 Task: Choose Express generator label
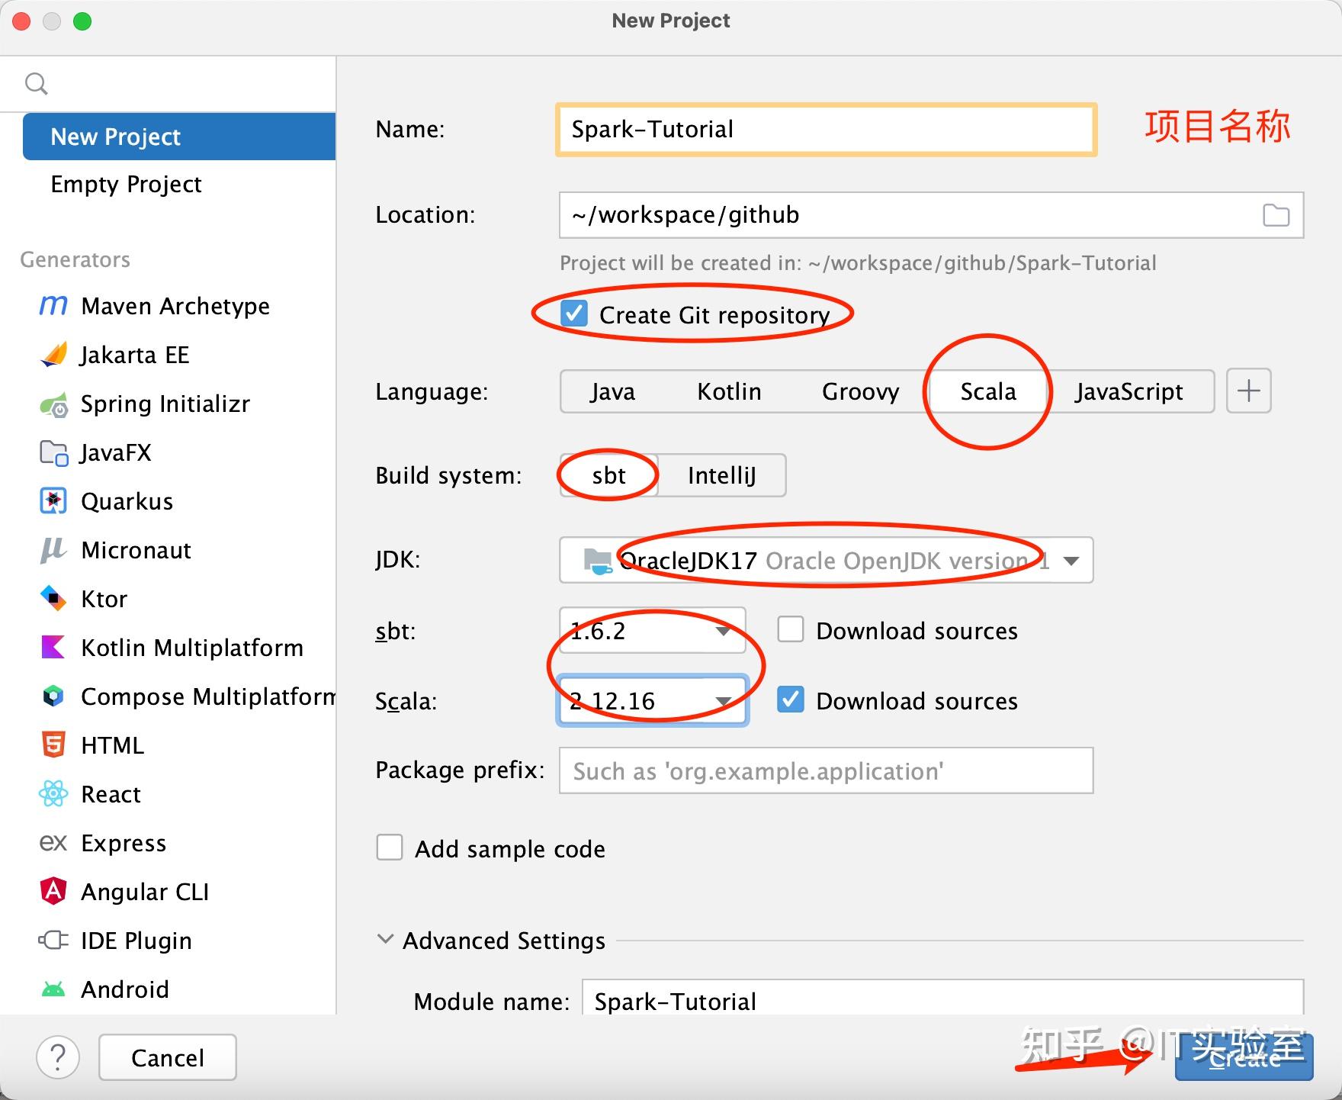[x=124, y=843]
